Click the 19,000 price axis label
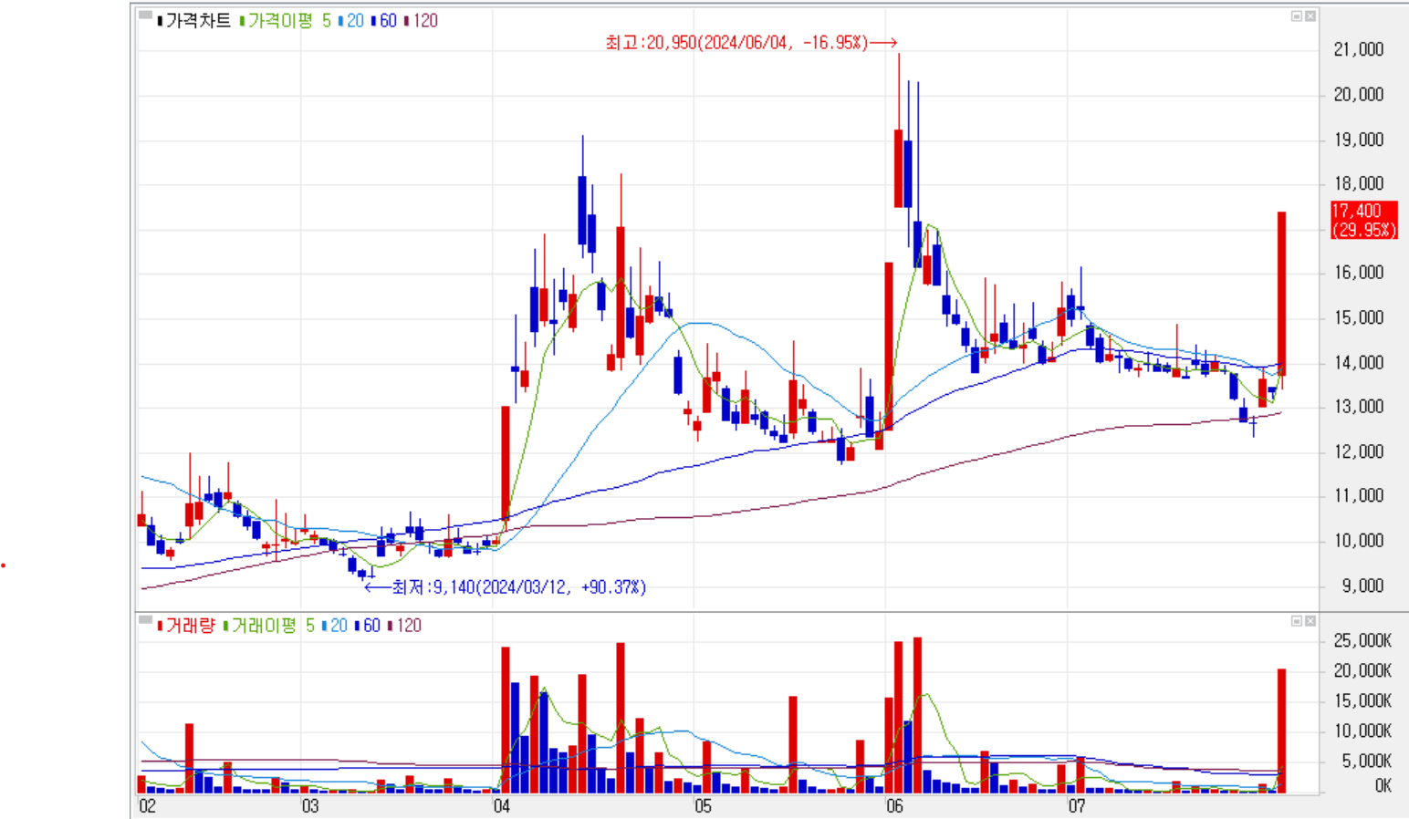 point(1358,140)
